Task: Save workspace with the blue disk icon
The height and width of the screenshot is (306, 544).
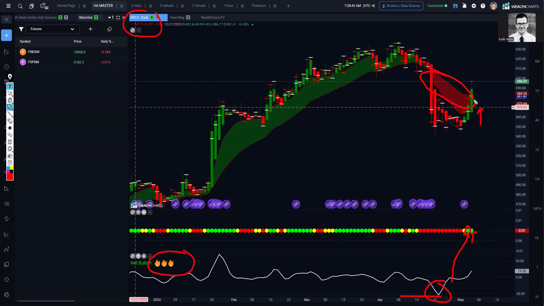Action: [x=455, y=6]
